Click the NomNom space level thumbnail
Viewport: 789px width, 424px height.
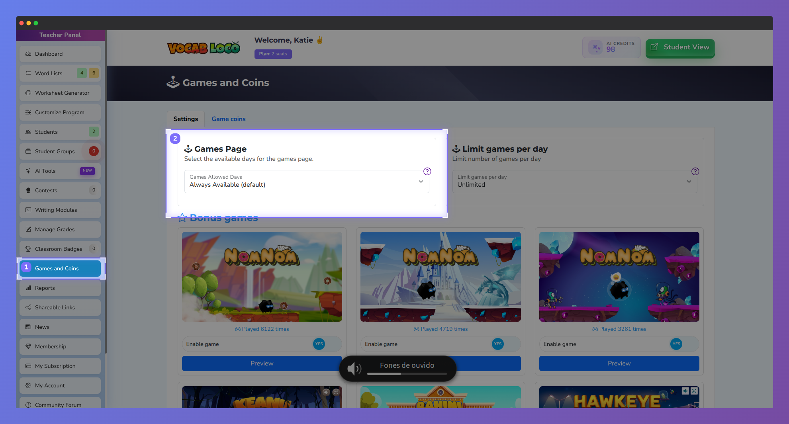click(619, 277)
